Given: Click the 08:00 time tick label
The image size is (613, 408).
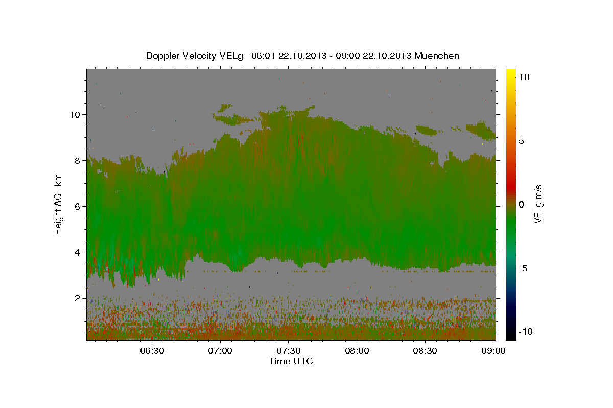Looking at the screenshot, I should 357,351.
